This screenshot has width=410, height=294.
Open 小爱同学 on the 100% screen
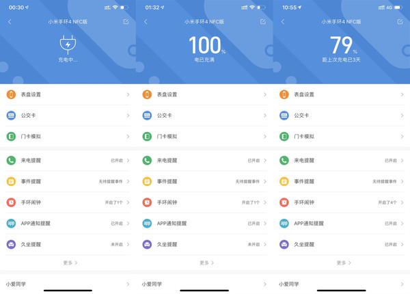click(204, 284)
